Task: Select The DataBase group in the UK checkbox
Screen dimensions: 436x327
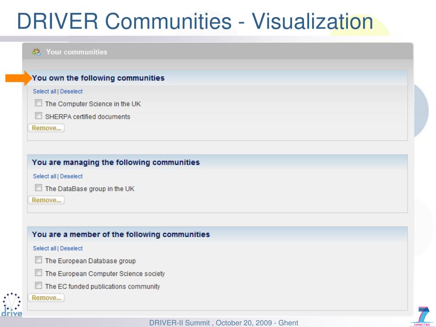Action: [x=39, y=188]
